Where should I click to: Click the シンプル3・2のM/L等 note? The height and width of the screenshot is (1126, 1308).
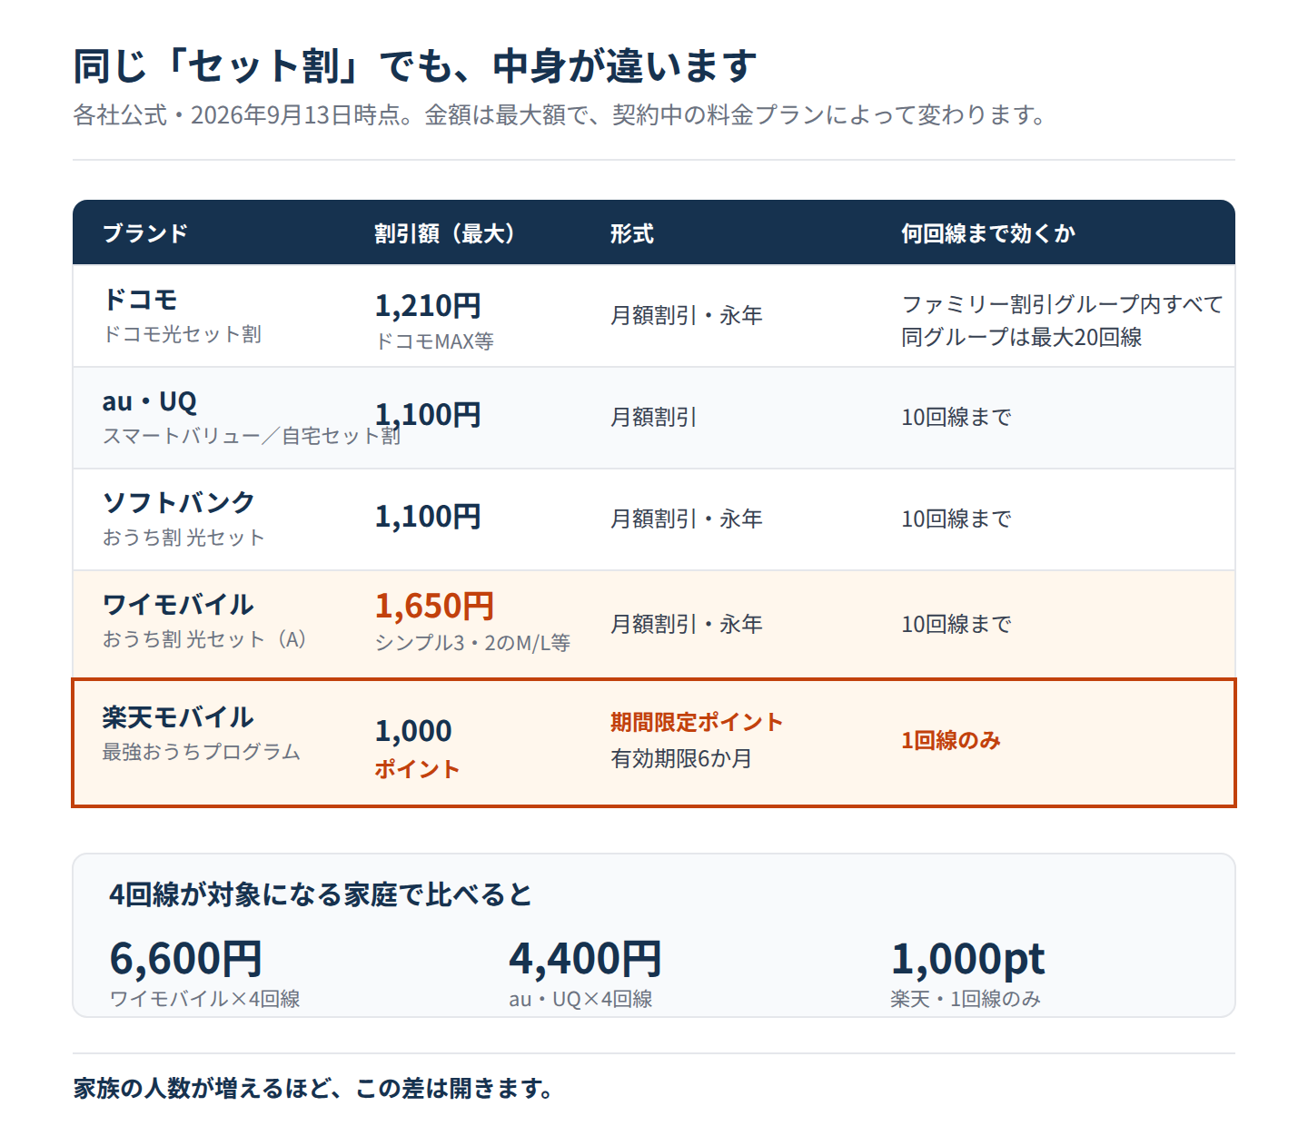tap(472, 643)
